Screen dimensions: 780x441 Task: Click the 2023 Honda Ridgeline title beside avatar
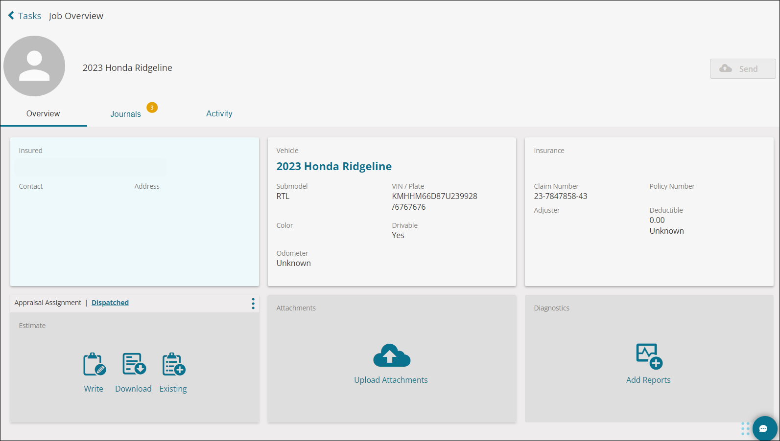pos(127,68)
